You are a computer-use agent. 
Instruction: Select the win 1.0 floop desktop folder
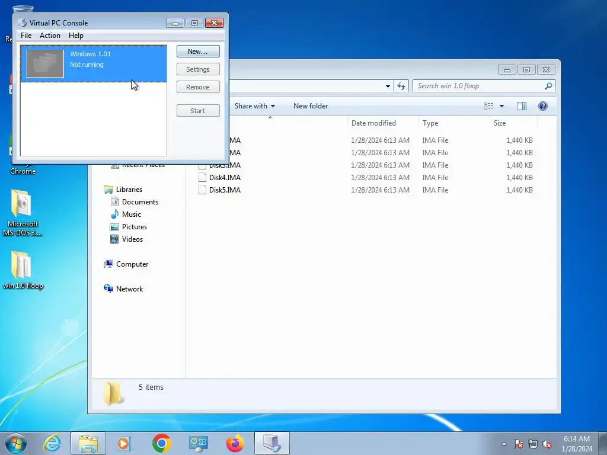click(23, 270)
